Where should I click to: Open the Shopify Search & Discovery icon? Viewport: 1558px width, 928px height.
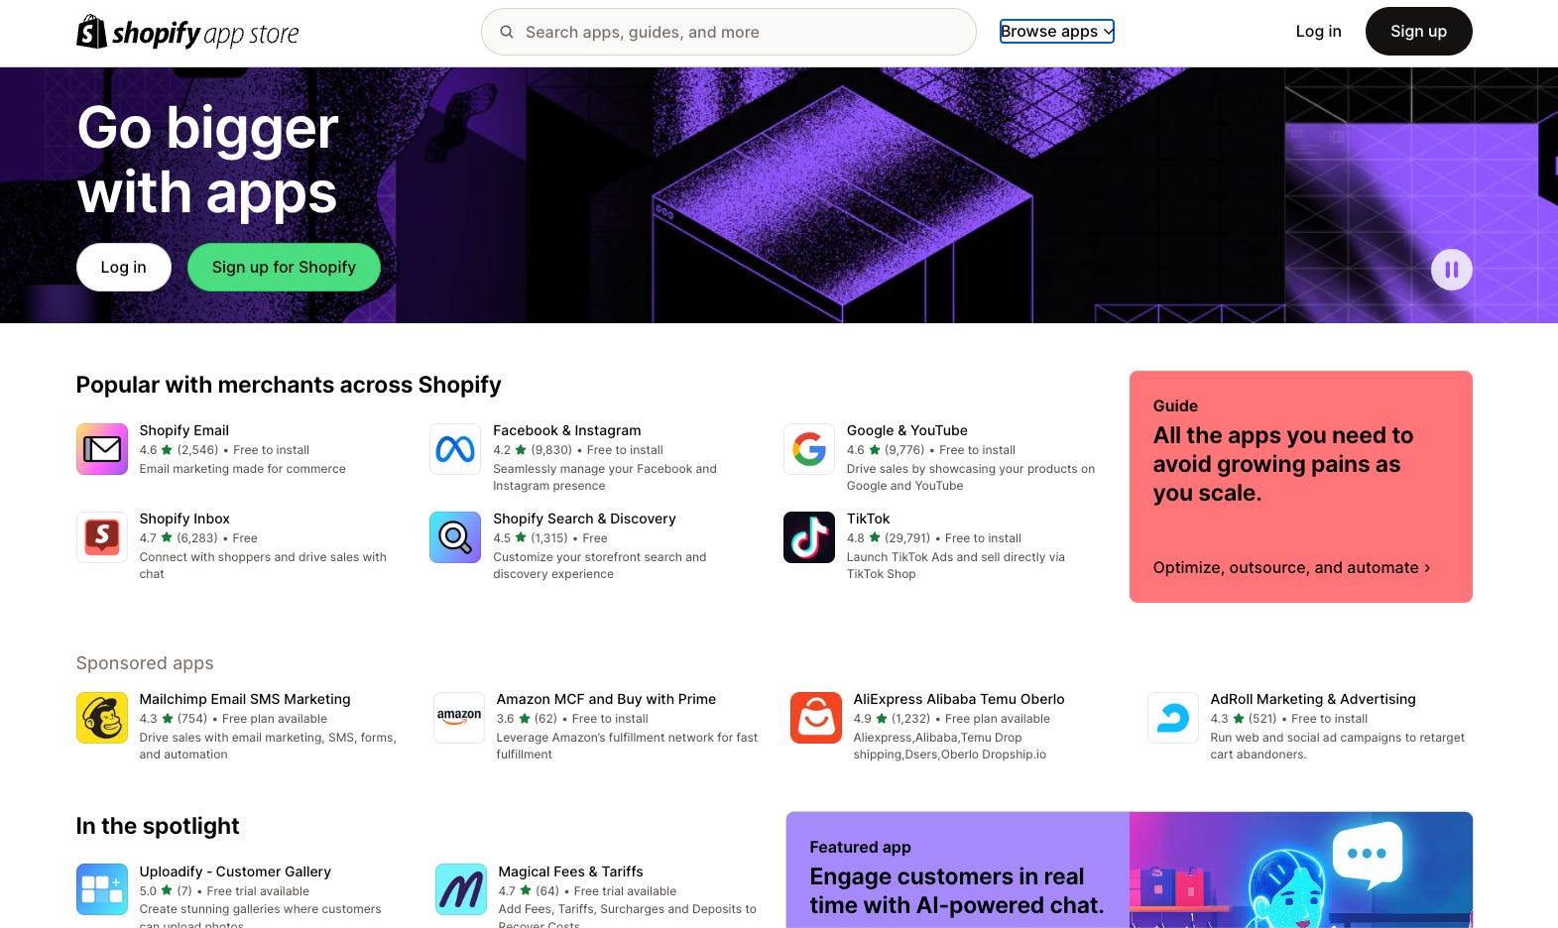point(455,537)
